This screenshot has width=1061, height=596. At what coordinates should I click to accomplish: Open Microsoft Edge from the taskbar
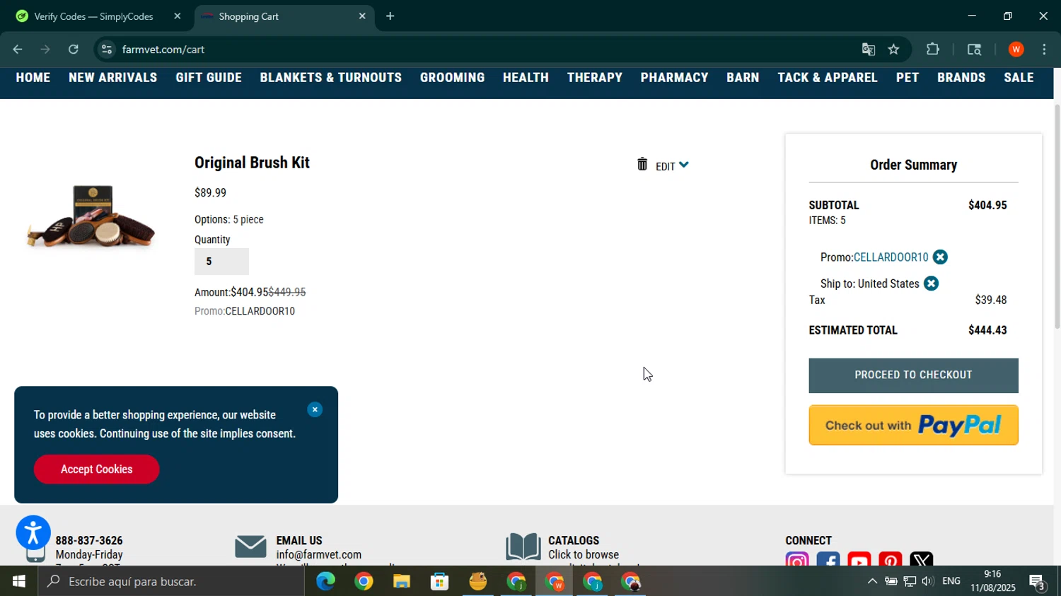pos(325,582)
